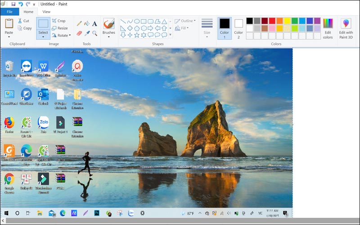This screenshot has width=360, height=225.
Task: Activate the Color picker eyedropper tool
Action: pyautogui.click(x=87, y=33)
